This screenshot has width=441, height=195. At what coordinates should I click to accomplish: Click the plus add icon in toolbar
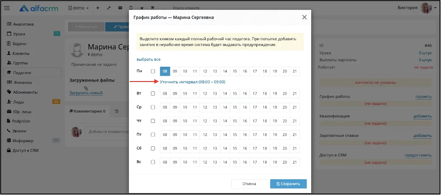[98, 8]
